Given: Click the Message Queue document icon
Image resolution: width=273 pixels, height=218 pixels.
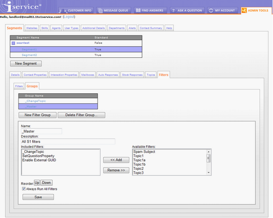Looking at the screenshot, I should [x=100, y=11].
